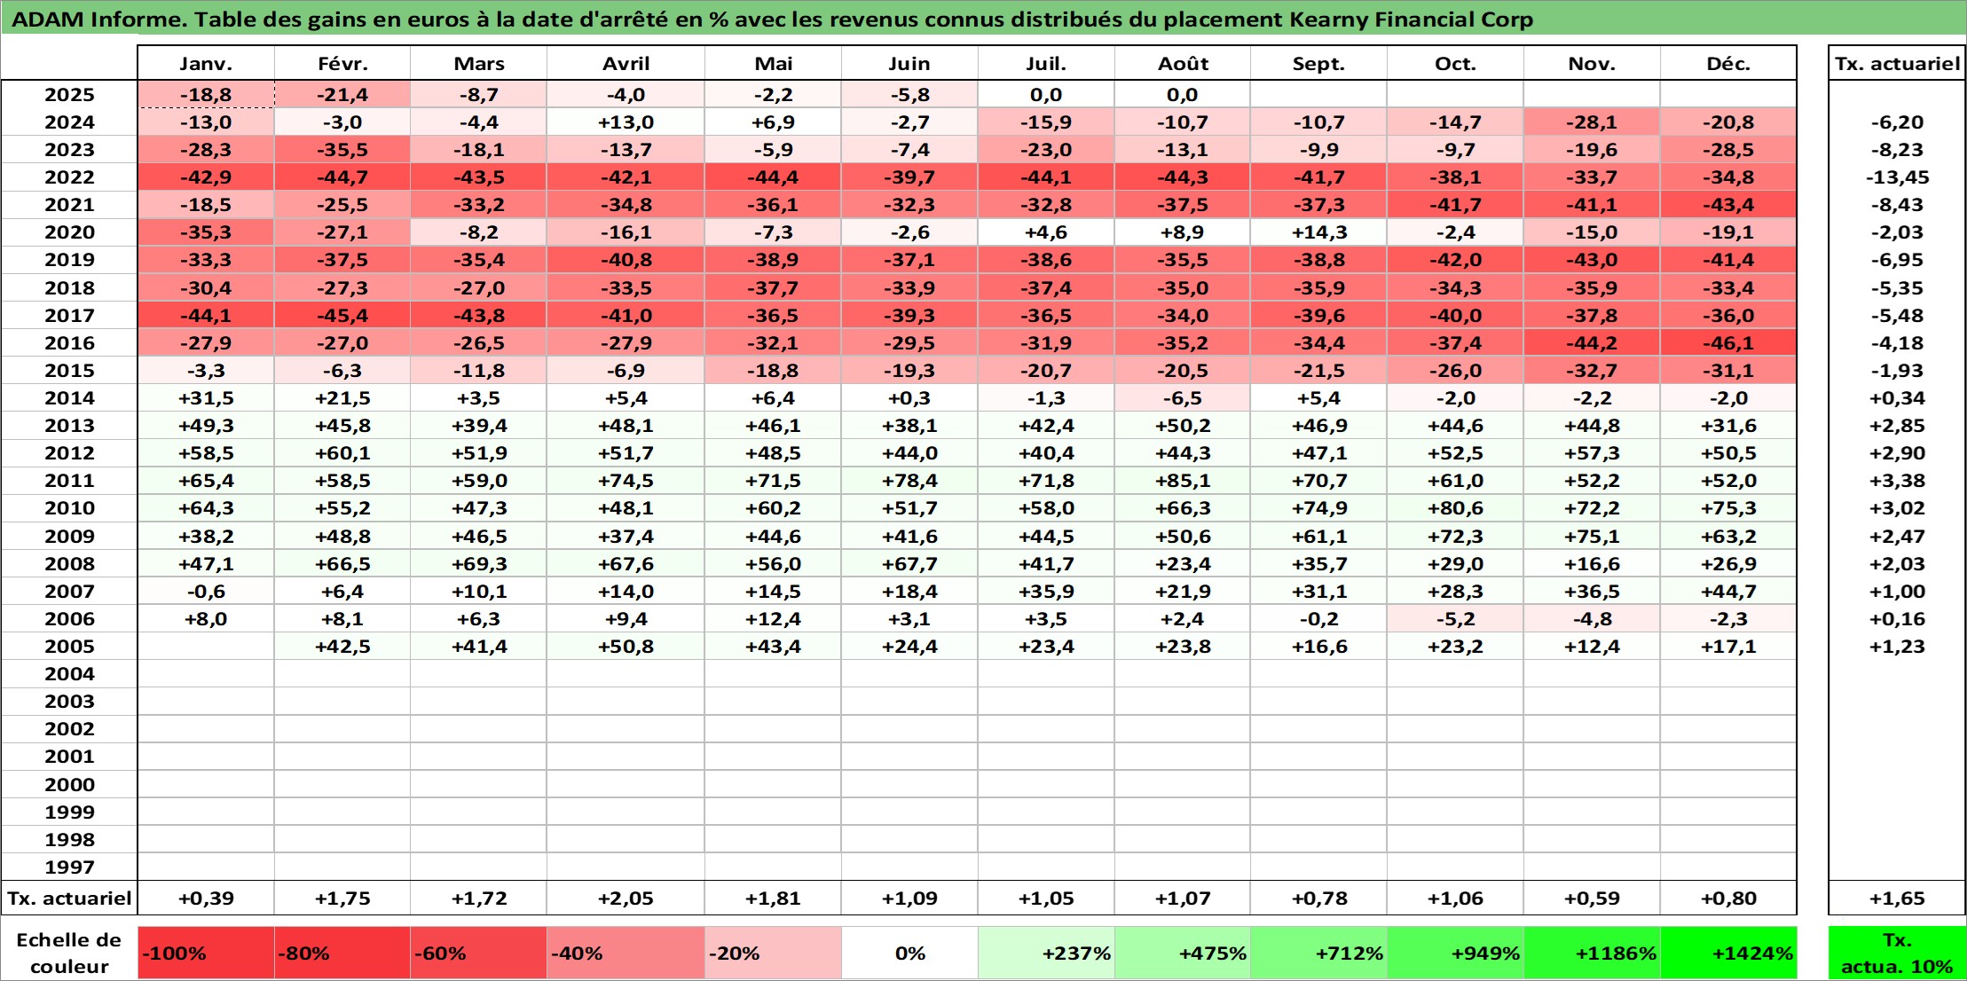This screenshot has width=1967, height=981.
Task: Select the 2005 row label
Action: pos(69,647)
